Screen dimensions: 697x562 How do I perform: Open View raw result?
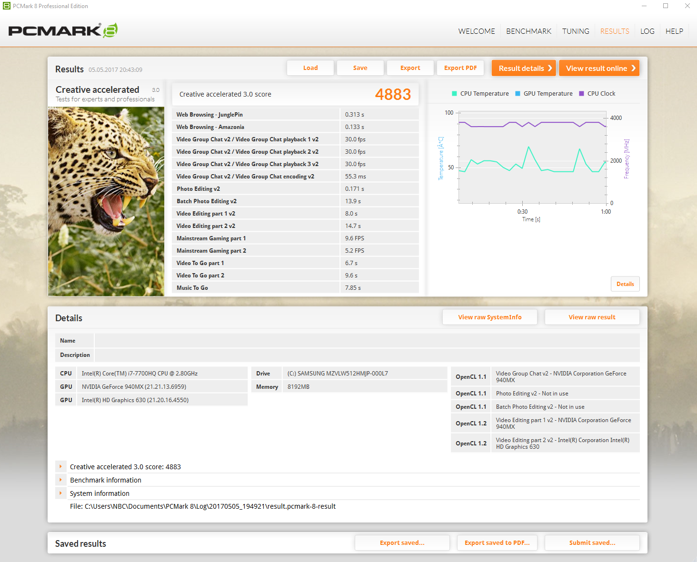point(592,317)
